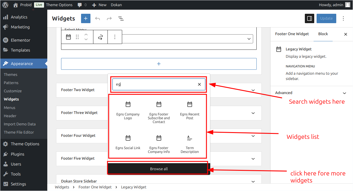Viewport: 353px width, 191px height.
Task: Click the Browse all button
Action: coord(159,169)
